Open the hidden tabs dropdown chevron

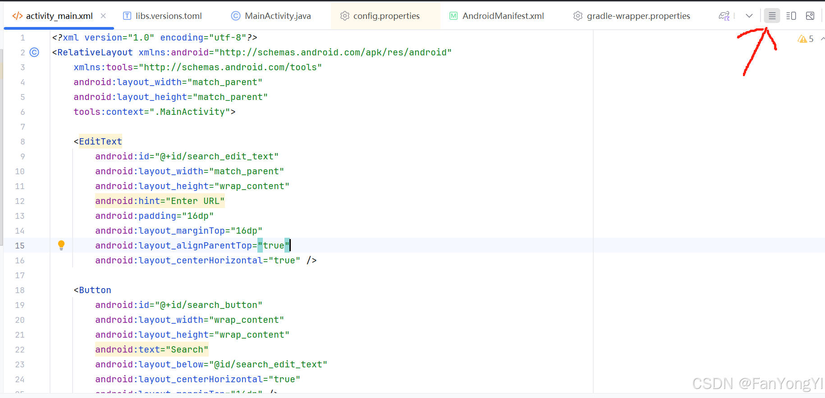click(x=749, y=16)
